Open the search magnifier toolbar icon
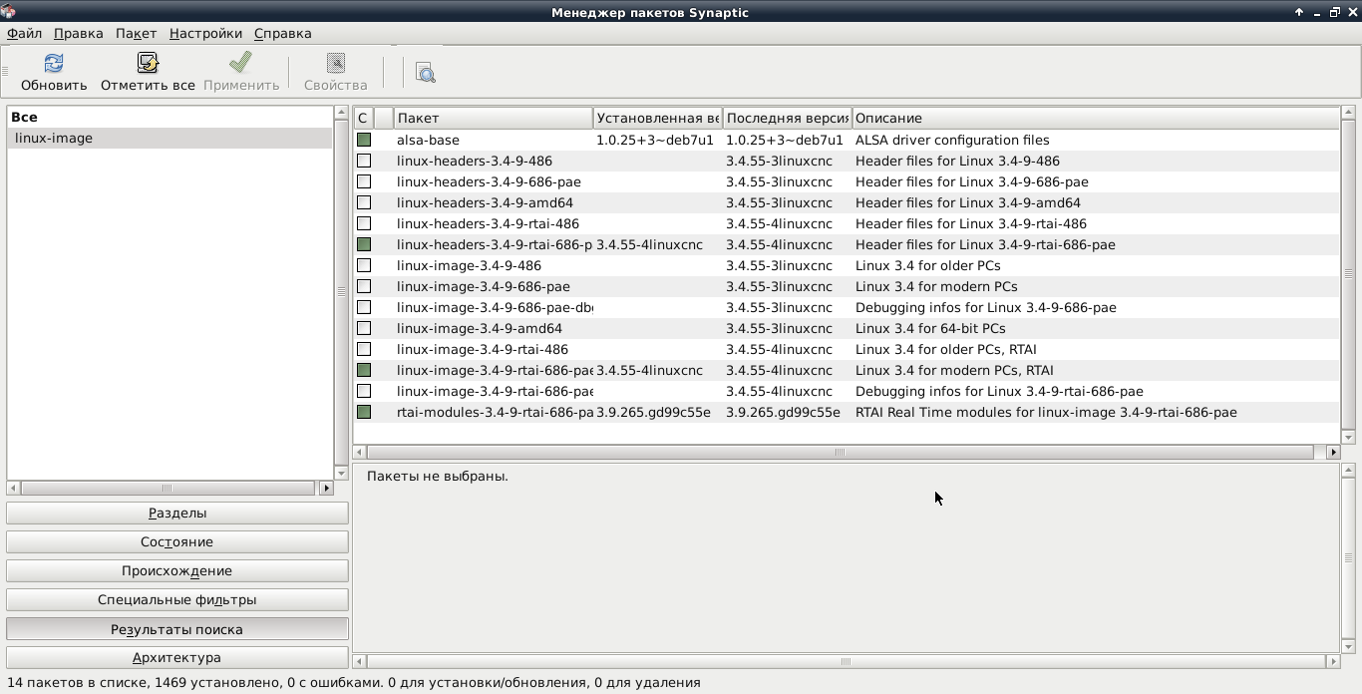This screenshot has height=694, width=1362. pos(426,73)
